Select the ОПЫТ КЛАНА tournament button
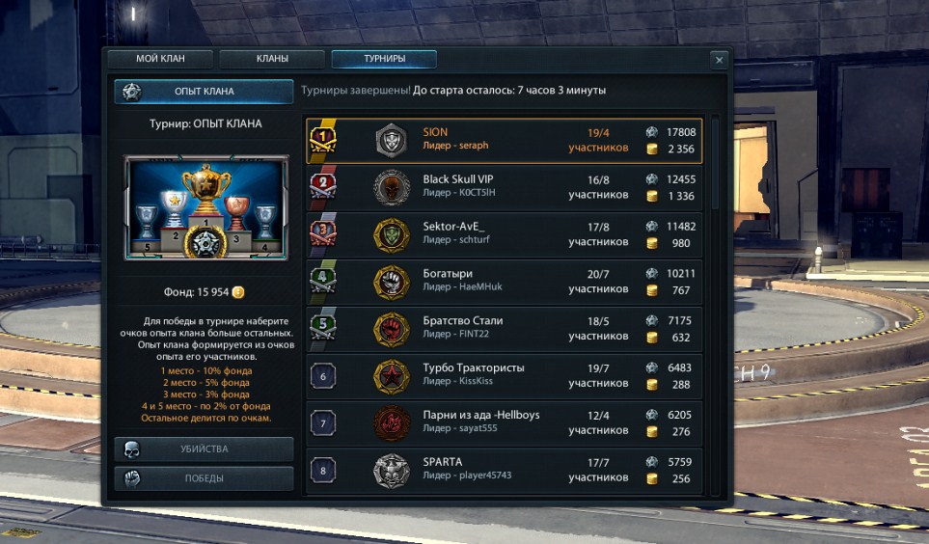This screenshot has height=544, width=929. 204,92
